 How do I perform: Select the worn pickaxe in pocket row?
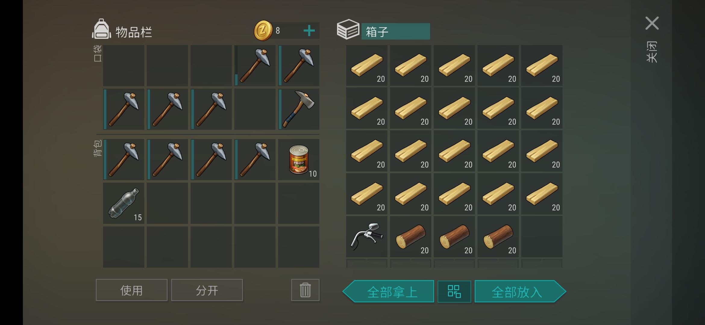click(x=255, y=66)
